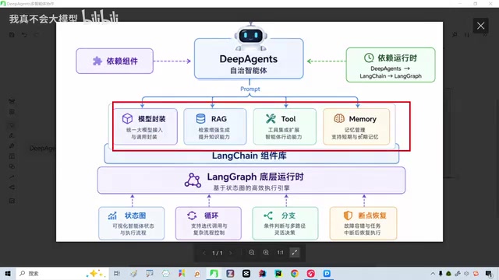Click the image icon at the sidebar bottom

pos(12,201)
